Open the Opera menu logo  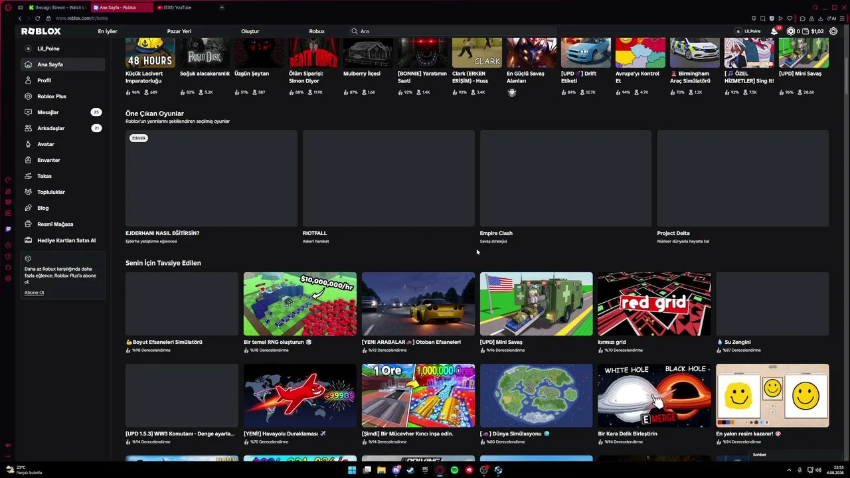(8, 7)
